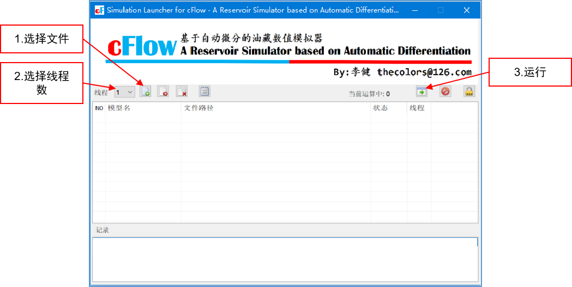
Task: Click the 当前运算中: 0 status text
Action: coord(369,94)
